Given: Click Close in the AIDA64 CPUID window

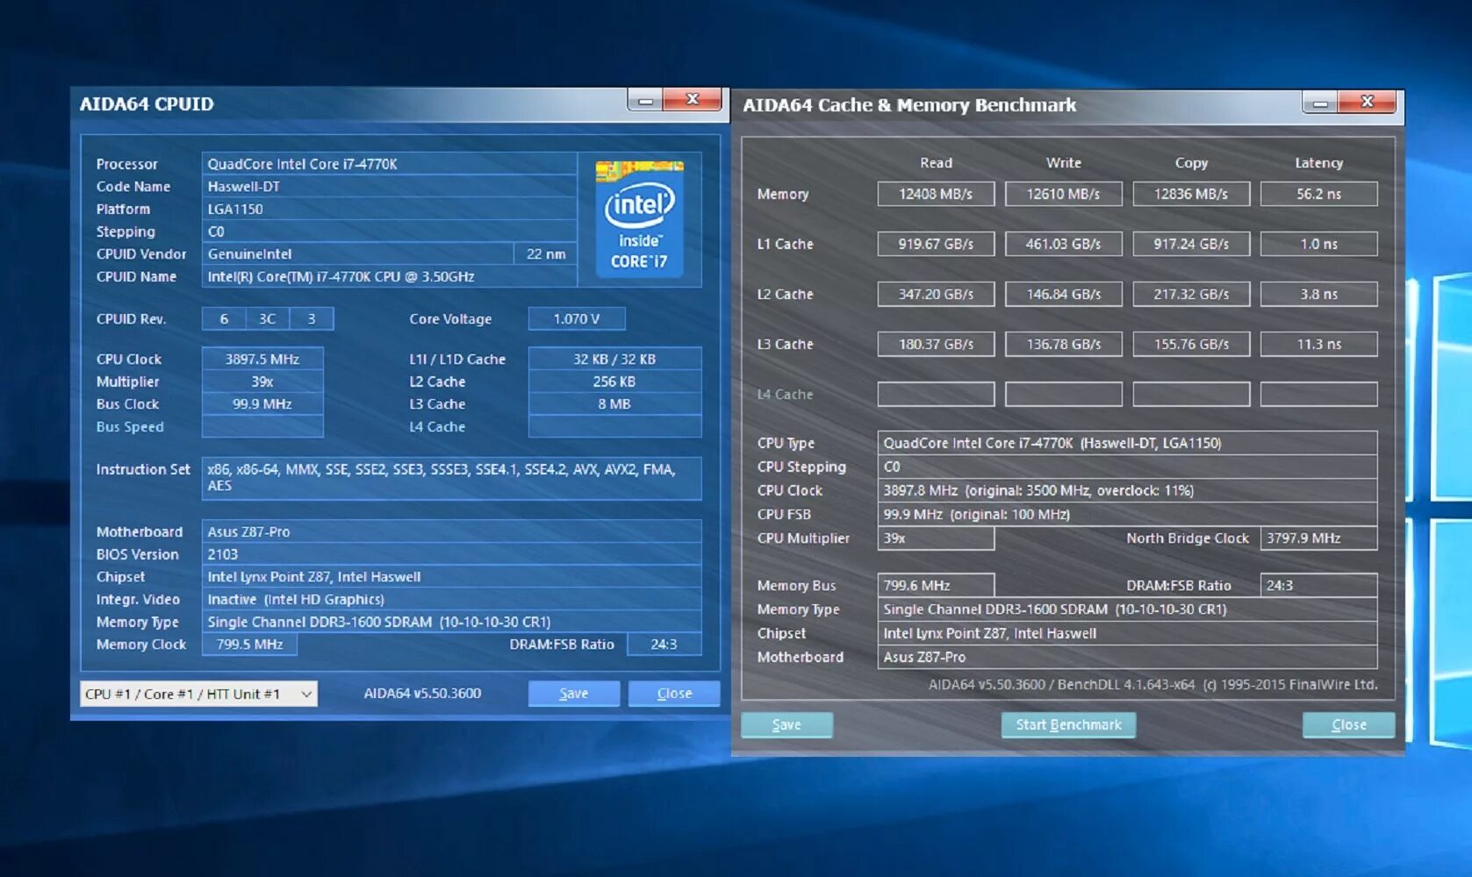Looking at the screenshot, I should [x=674, y=693].
